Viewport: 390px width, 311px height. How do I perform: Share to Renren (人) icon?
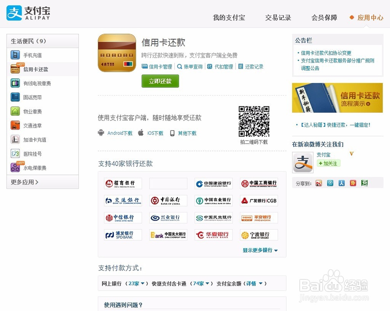pyautogui.click(x=342, y=183)
